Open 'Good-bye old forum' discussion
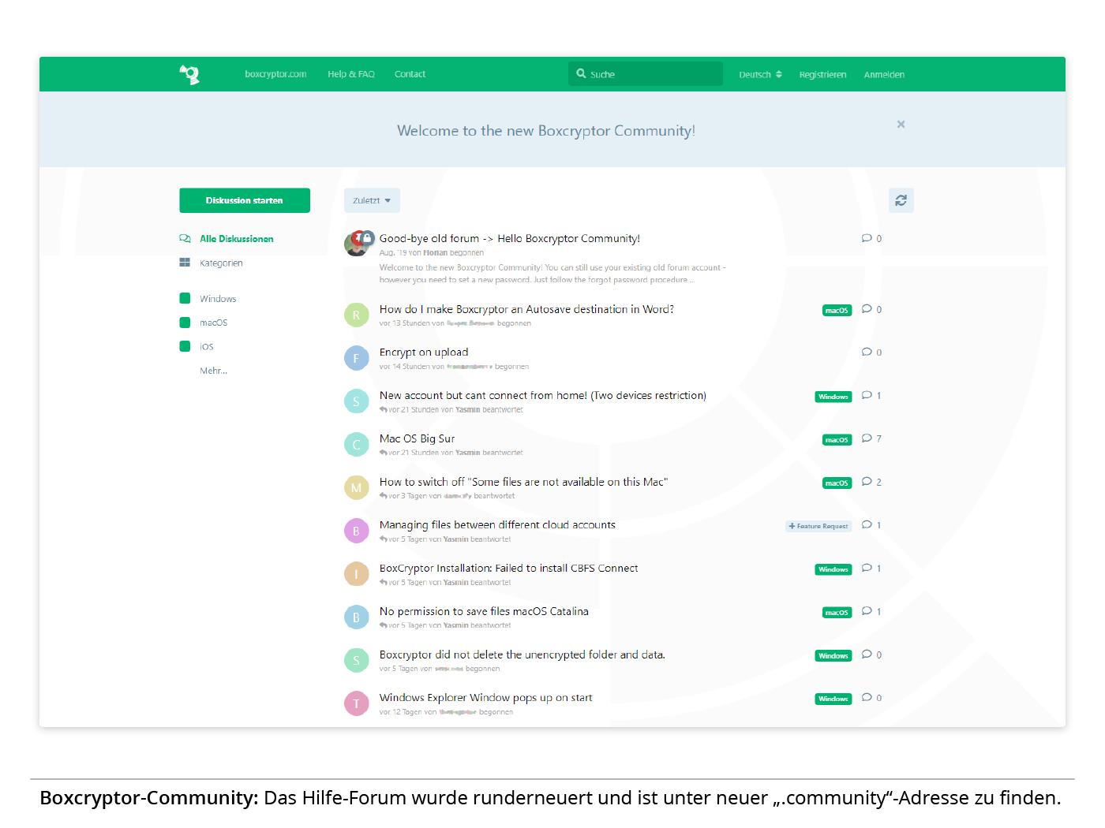Viewport: 1105px width, 828px height. click(x=510, y=238)
